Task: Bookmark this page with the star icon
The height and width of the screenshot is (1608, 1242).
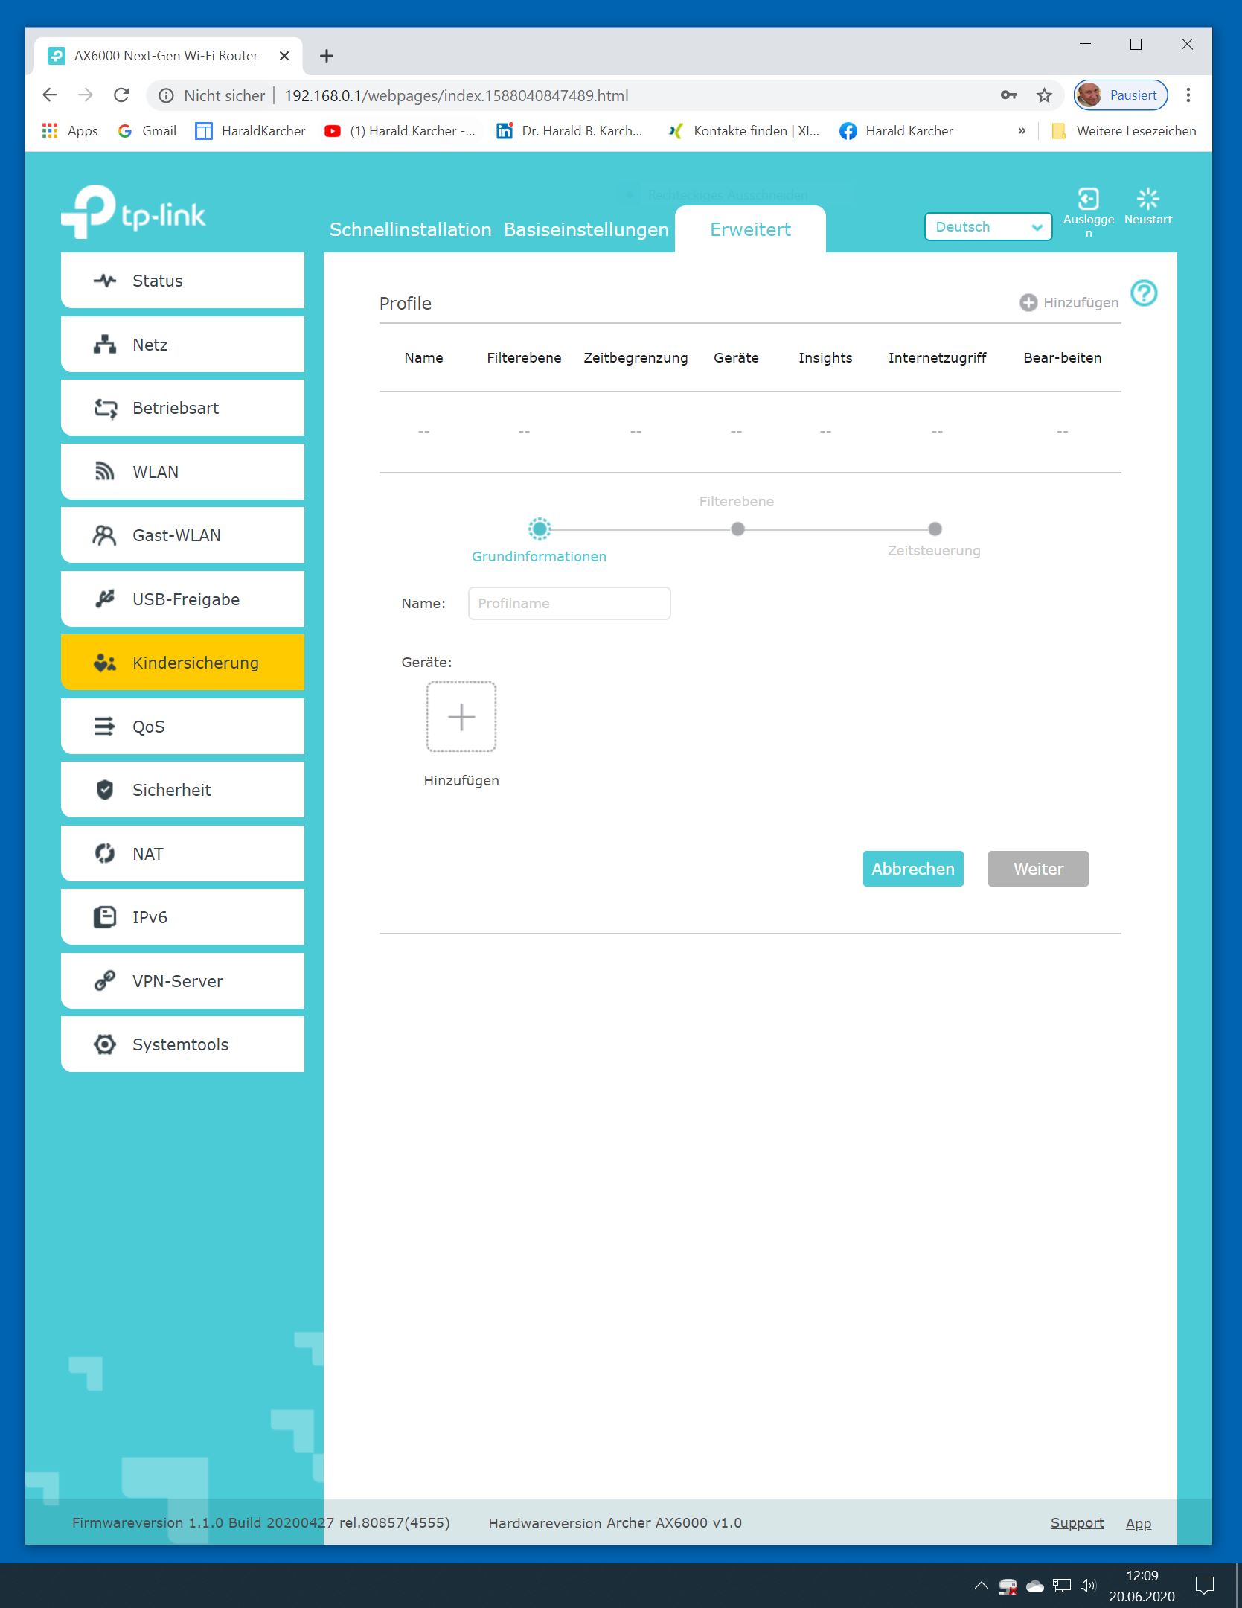Action: [x=1045, y=95]
